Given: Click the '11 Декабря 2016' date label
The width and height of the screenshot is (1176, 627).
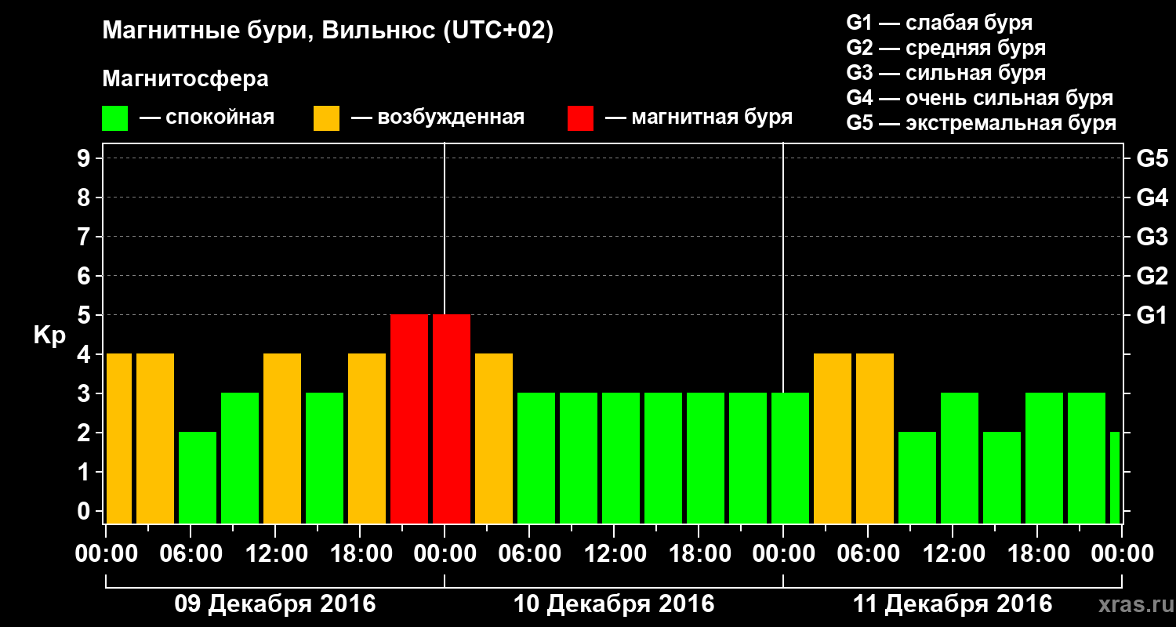Looking at the screenshot, I should [953, 604].
